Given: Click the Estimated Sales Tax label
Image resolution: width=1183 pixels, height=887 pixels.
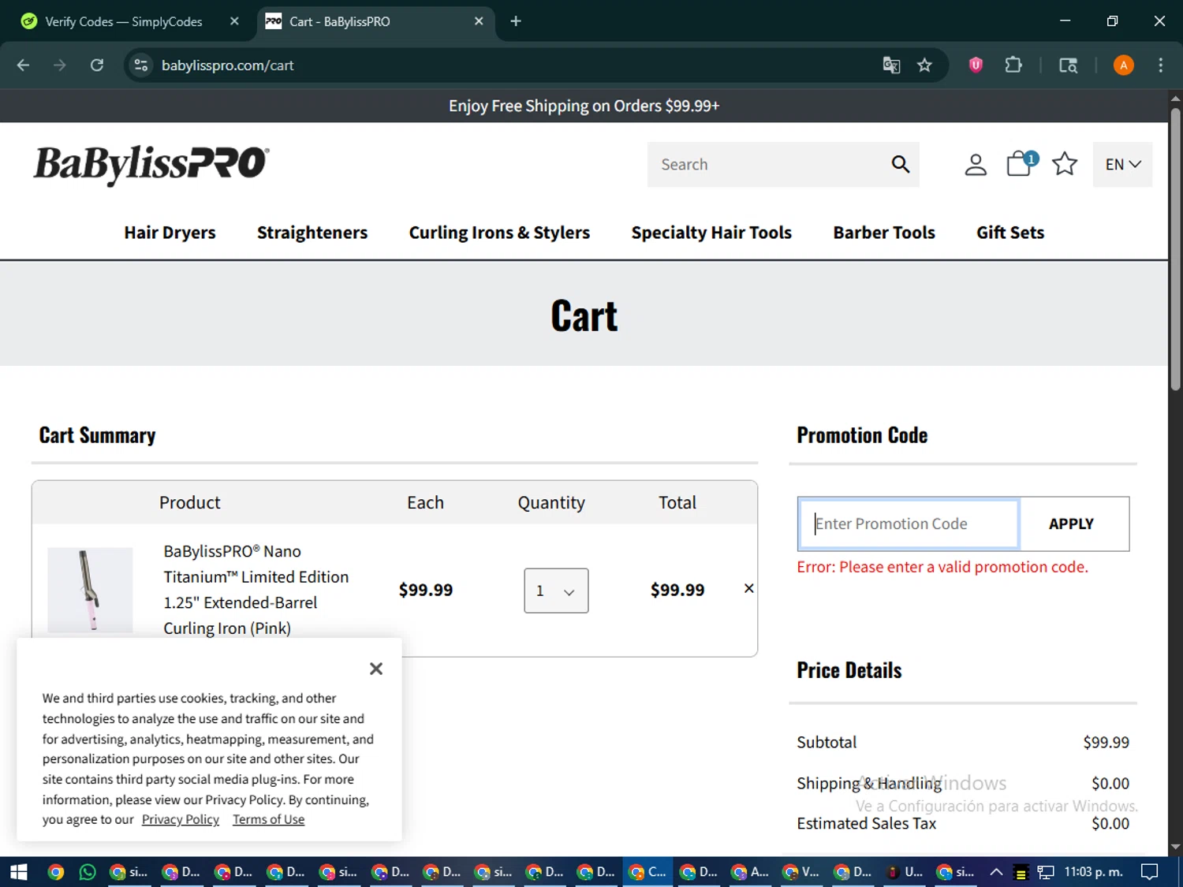Looking at the screenshot, I should click(x=866, y=823).
